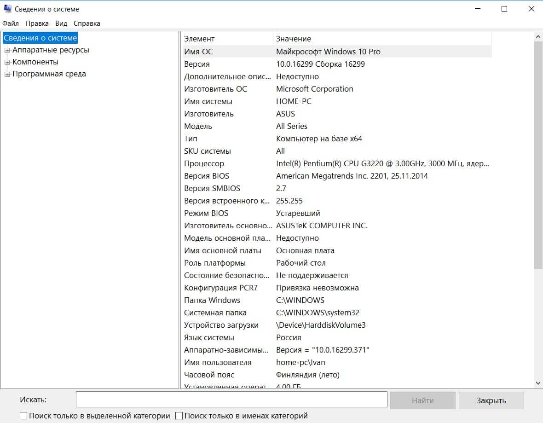Select Сведения о системе root tree item
The image size is (543, 423).
(x=40, y=38)
